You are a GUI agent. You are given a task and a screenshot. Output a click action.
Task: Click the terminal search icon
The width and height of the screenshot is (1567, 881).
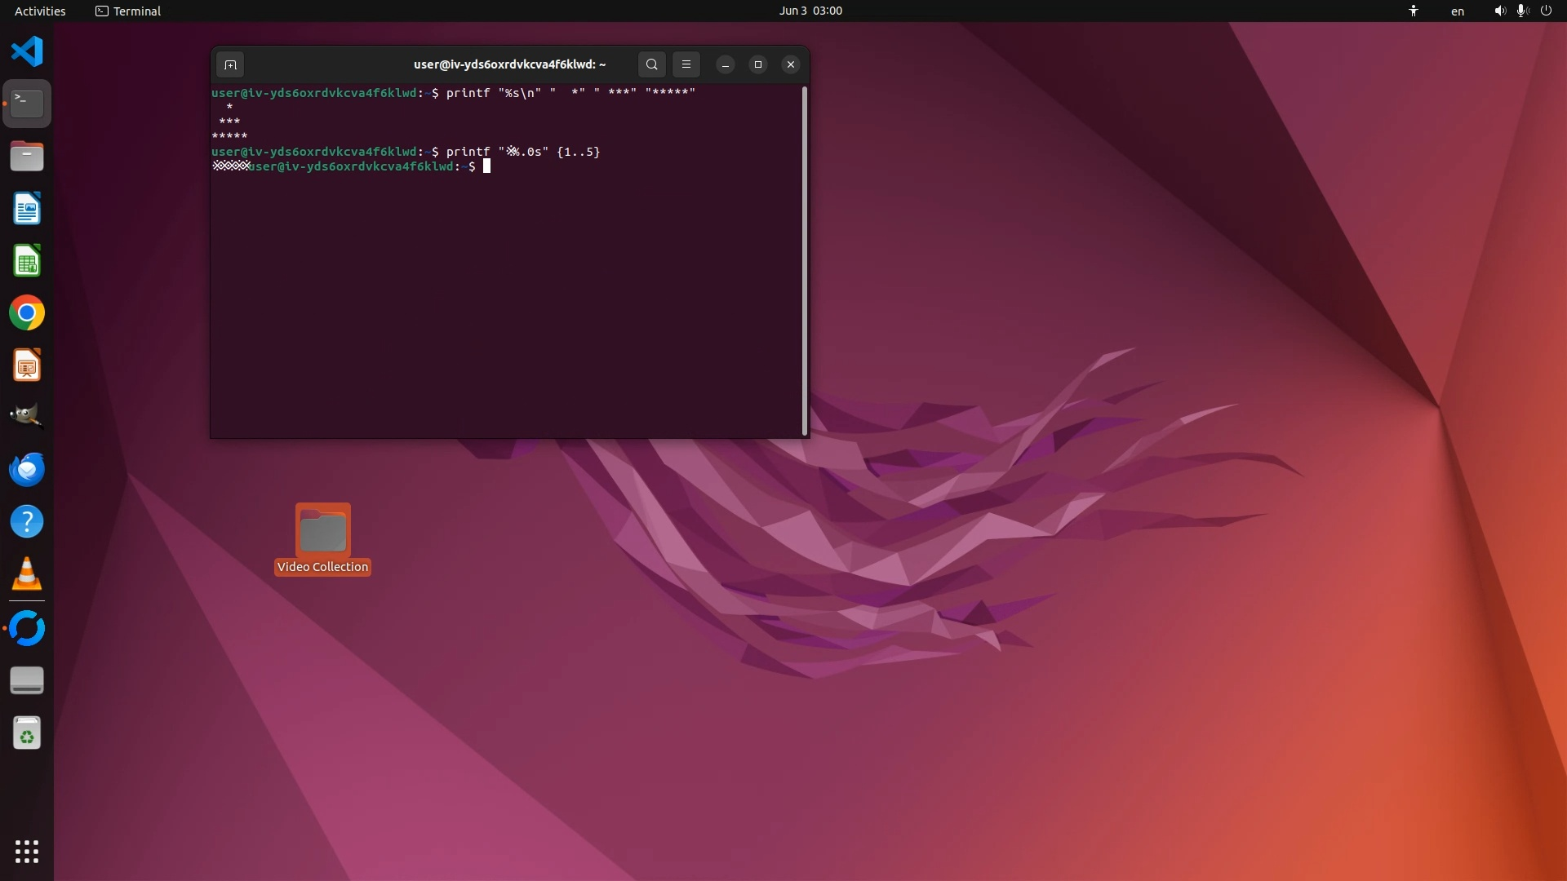tap(651, 64)
